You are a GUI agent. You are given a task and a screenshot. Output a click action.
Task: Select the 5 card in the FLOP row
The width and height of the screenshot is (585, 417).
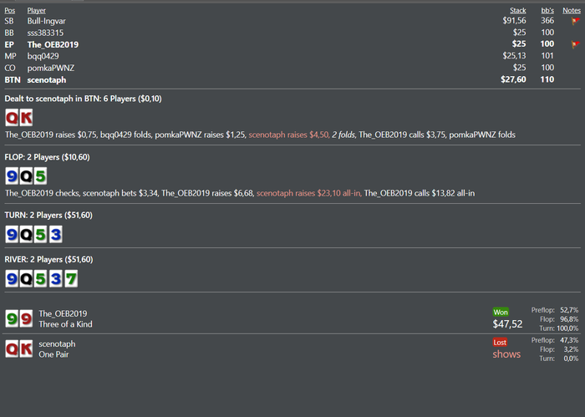click(41, 175)
